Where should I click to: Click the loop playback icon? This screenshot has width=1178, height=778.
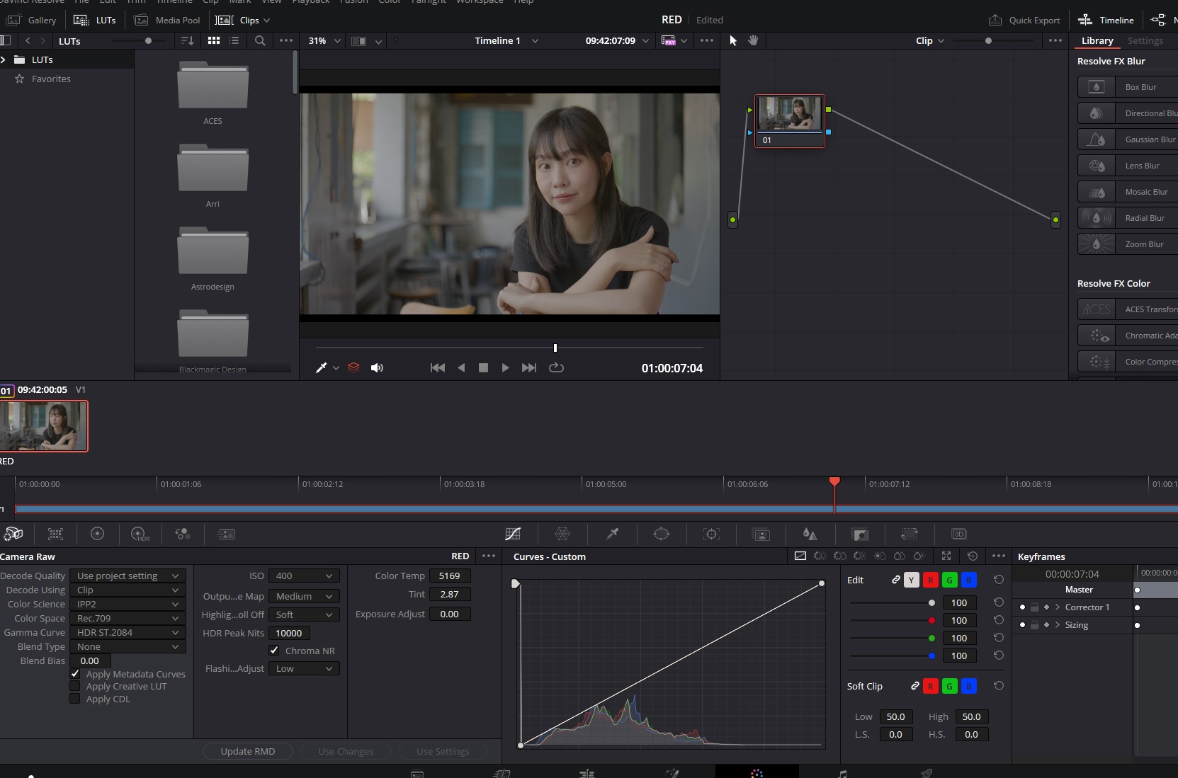tap(556, 367)
